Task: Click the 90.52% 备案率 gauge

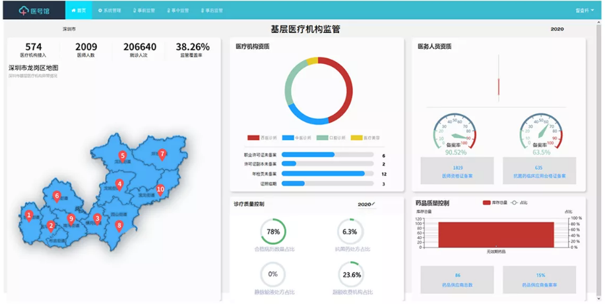Action: click(x=455, y=134)
